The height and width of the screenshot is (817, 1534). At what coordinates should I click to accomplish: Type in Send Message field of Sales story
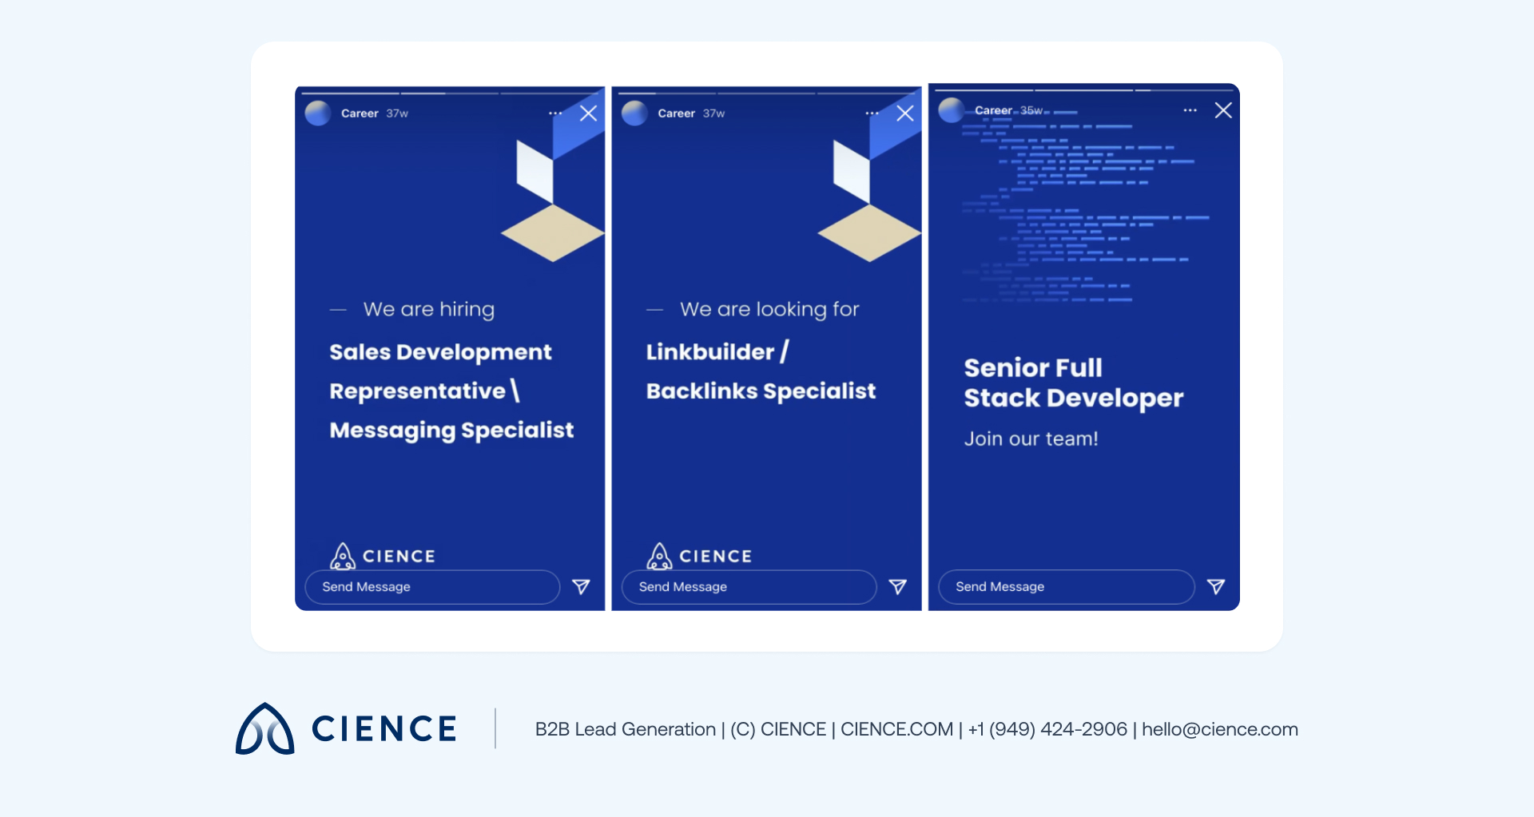[x=431, y=587]
